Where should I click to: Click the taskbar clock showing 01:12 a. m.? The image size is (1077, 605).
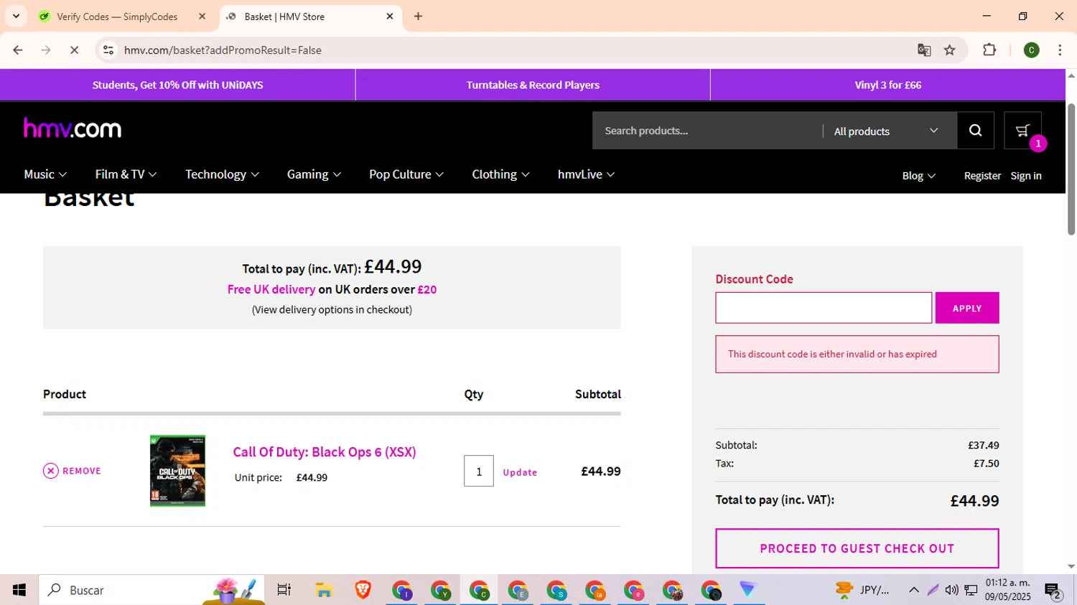pyautogui.click(x=1007, y=590)
